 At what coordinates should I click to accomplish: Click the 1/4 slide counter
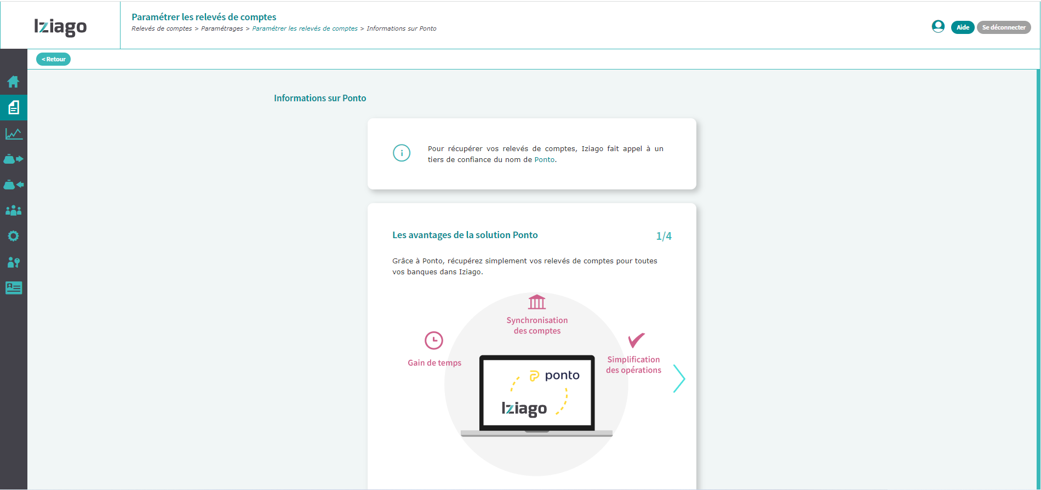(x=664, y=236)
